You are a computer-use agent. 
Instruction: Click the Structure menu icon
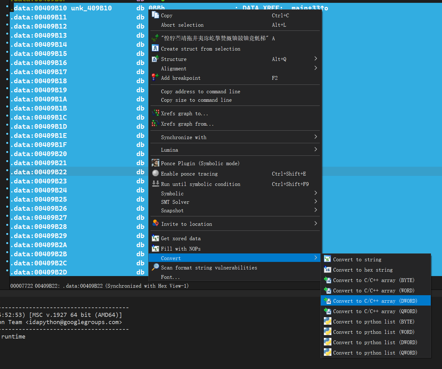pyautogui.click(x=155, y=59)
